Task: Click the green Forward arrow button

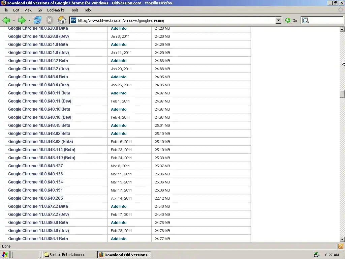Action: (x=22, y=20)
